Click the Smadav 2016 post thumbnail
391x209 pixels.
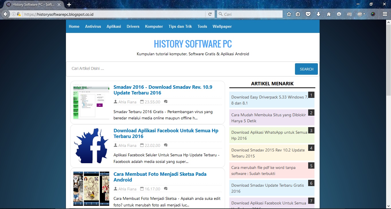pos(91,102)
